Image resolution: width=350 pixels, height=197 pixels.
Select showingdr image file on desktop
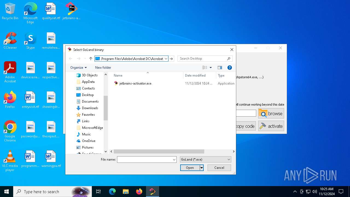(51, 100)
